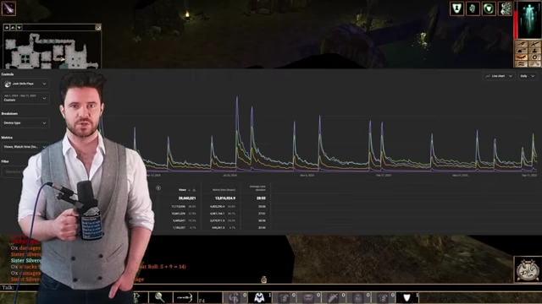Click the average duration value 28:55
This screenshot has width=542, height=304.
coord(261,198)
